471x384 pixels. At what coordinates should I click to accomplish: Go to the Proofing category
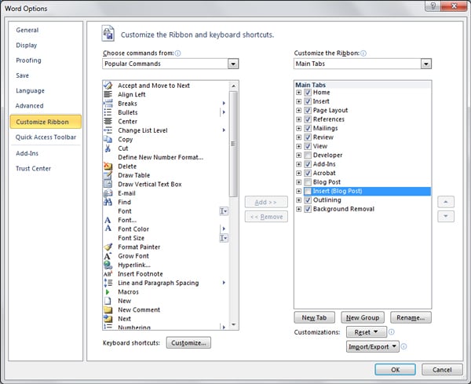tap(28, 60)
